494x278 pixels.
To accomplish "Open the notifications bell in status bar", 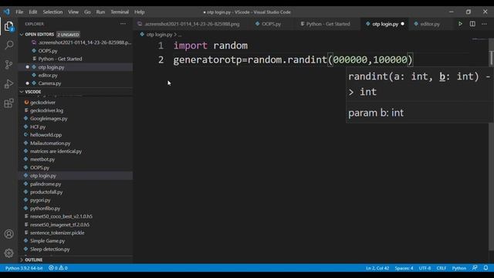I will 486,268.
